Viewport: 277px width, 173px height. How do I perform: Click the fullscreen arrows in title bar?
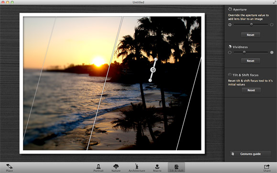pyautogui.click(x=275, y=2)
